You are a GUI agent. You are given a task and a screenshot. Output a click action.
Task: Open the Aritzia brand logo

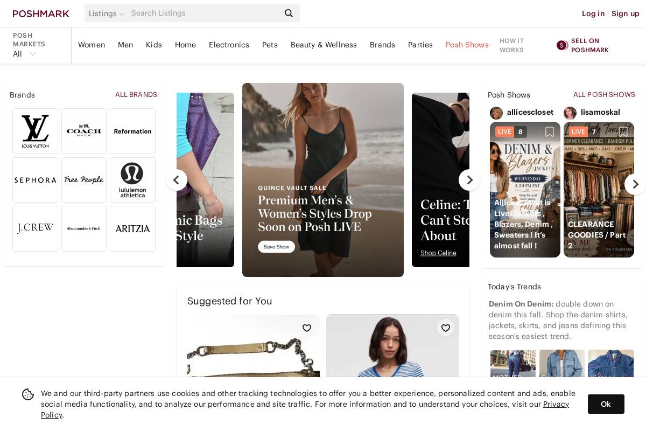[132, 228]
